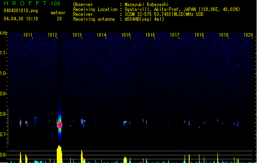Click time axis marker 1013
Viewport: 257px width, 163px height.
77,35
